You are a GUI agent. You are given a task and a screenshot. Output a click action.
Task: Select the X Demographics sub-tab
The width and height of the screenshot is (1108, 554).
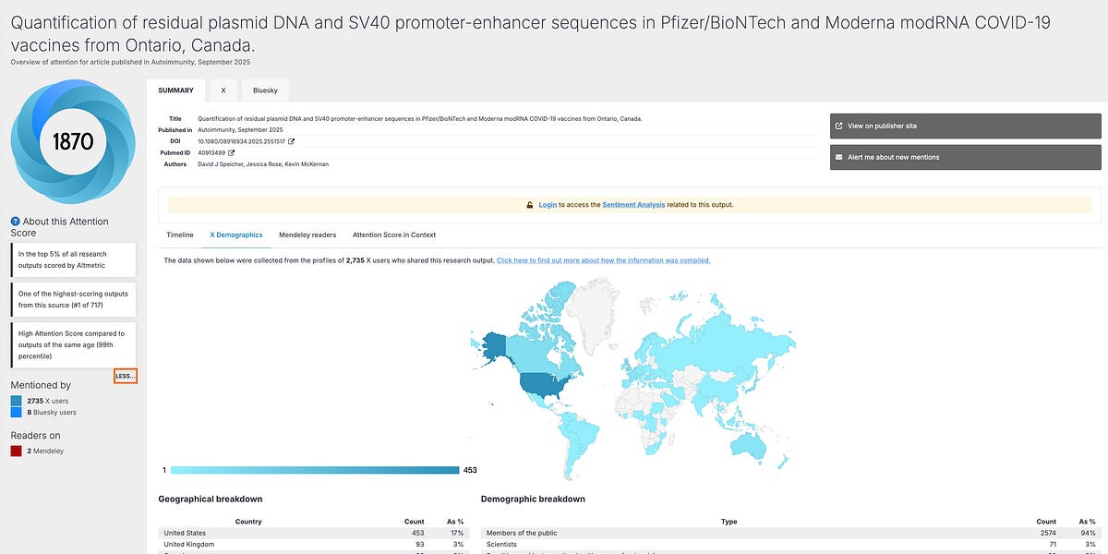pyautogui.click(x=236, y=235)
